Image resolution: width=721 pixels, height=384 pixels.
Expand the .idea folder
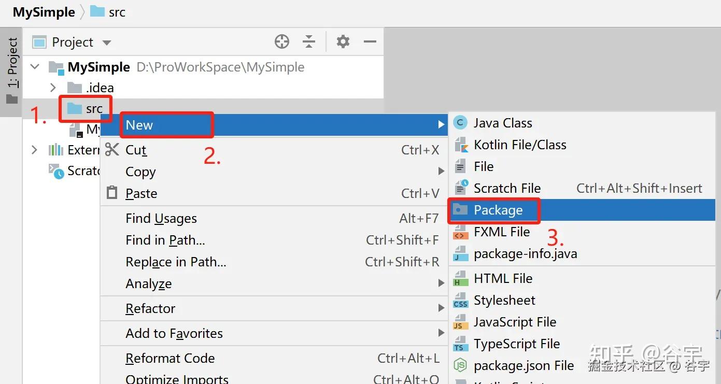coord(53,88)
